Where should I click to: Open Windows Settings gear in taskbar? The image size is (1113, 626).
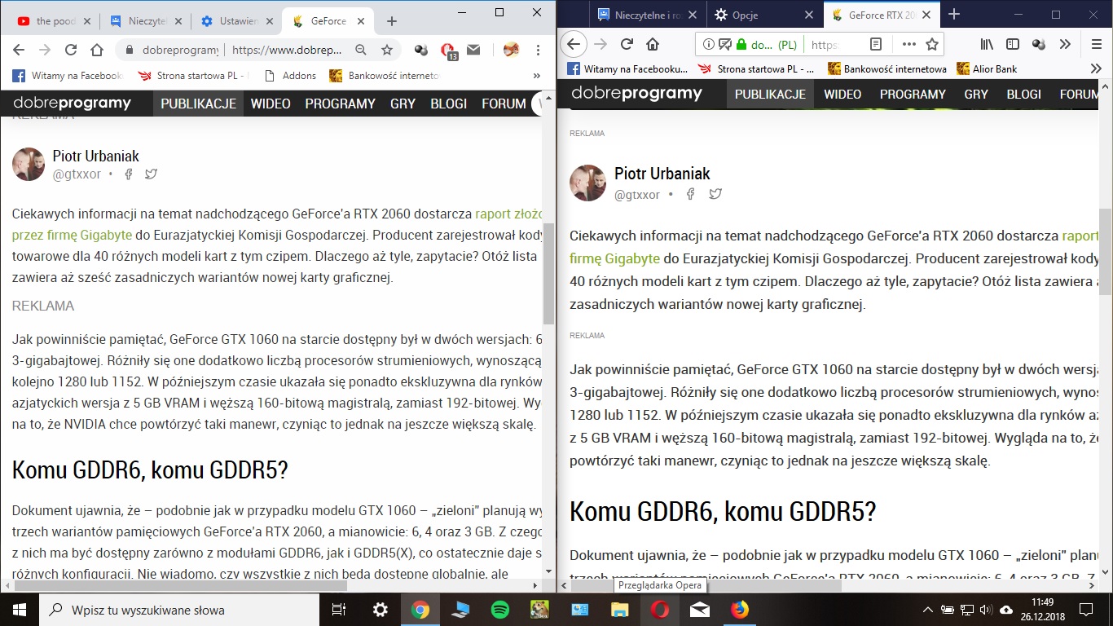[380, 609]
